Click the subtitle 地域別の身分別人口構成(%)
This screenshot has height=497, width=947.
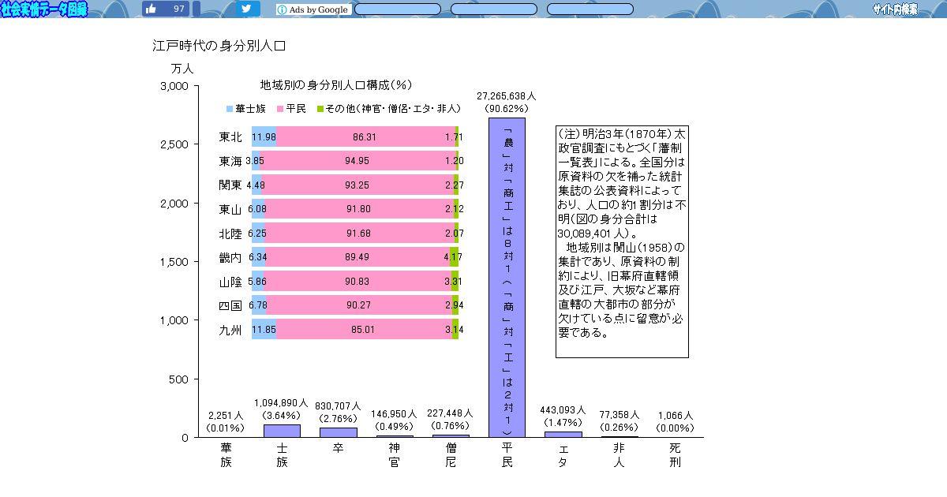pyautogui.click(x=337, y=84)
